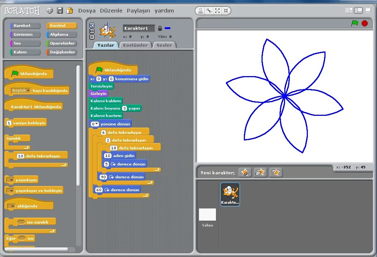Switch to full stage view
Screen dimensions: 377x257
[x=358, y=11]
